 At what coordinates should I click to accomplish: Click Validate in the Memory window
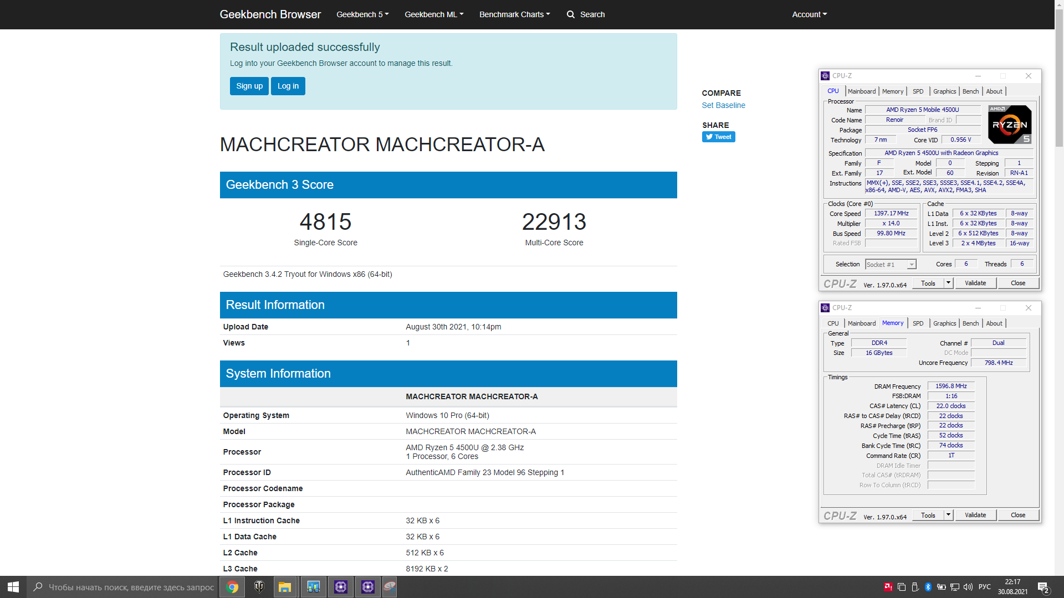click(x=975, y=515)
